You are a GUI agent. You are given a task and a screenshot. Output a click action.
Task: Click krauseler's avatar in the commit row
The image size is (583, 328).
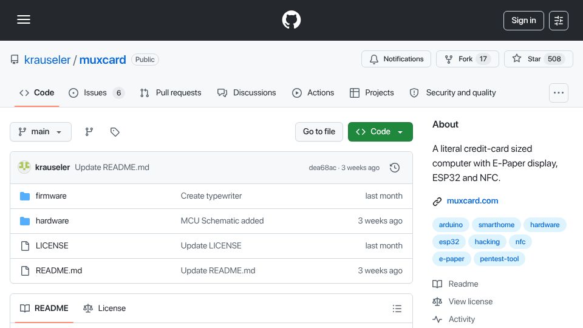point(24,167)
